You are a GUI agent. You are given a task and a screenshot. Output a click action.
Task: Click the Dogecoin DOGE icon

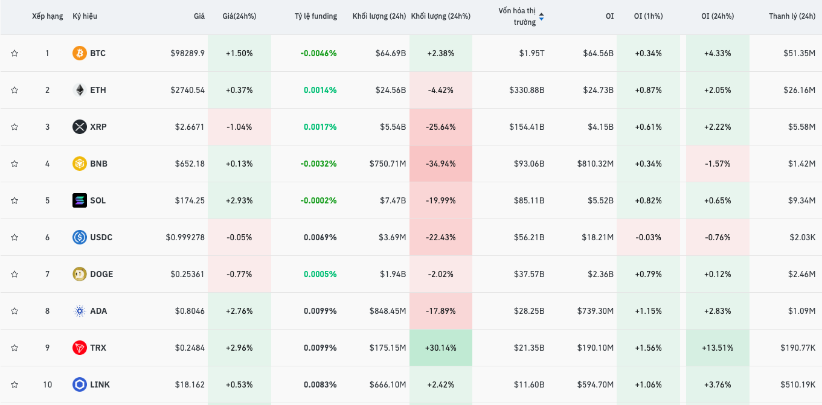80,275
